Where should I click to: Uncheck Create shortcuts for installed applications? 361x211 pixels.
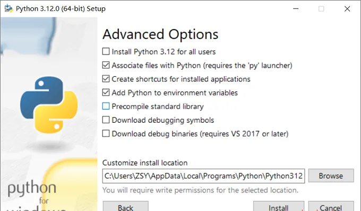point(106,79)
